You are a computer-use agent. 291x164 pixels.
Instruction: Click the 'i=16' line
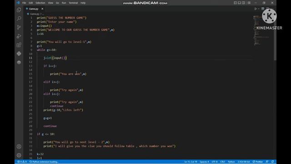click(x=40, y=34)
